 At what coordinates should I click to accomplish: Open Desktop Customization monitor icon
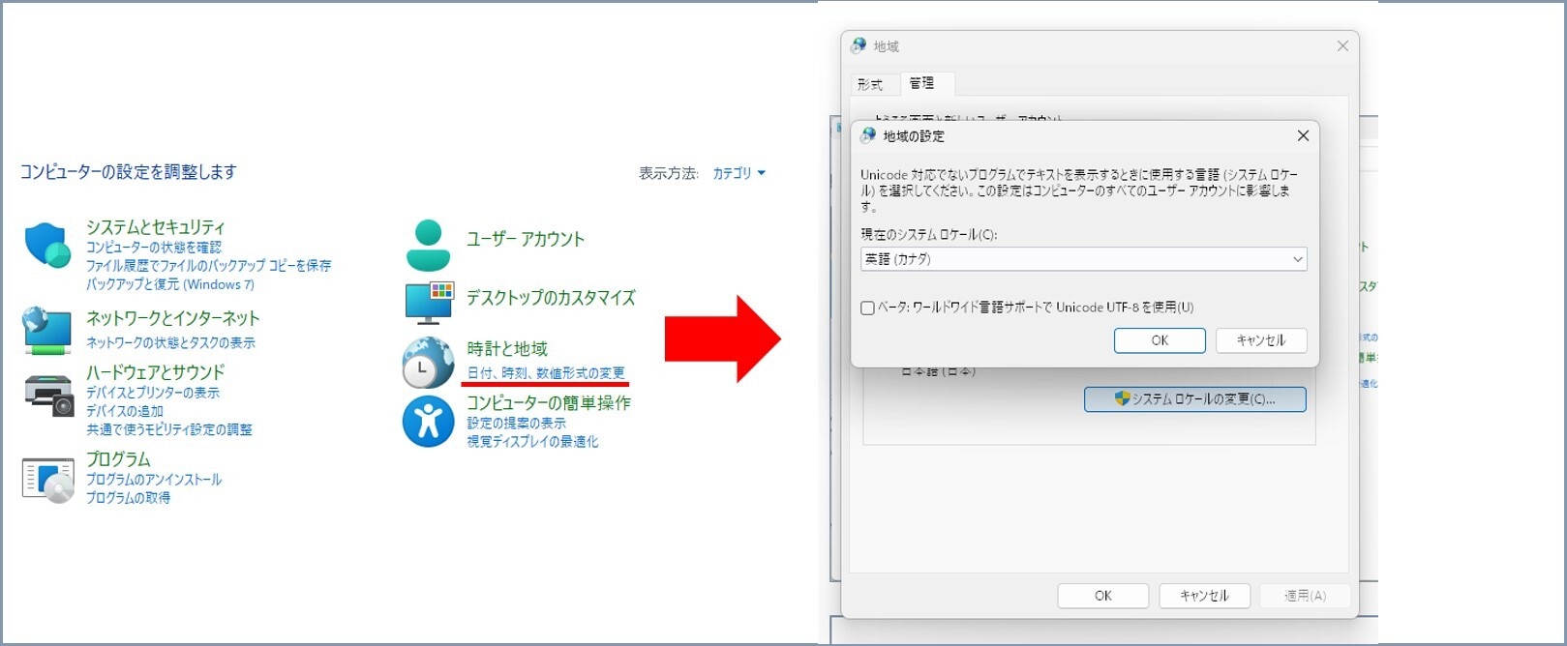[x=429, y=303]
